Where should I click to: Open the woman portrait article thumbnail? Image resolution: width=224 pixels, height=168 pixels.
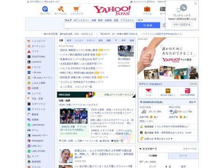[x=66, y=156]
